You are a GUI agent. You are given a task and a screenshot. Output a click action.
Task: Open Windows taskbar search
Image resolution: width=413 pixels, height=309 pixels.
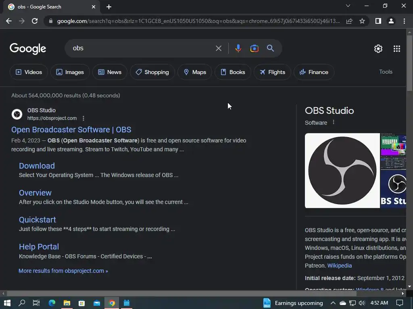(22, 303)
